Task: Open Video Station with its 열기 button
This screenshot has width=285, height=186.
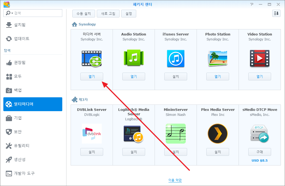Action: 259,77
